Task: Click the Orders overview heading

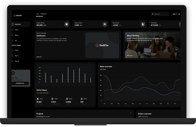Action: point(145,114)
